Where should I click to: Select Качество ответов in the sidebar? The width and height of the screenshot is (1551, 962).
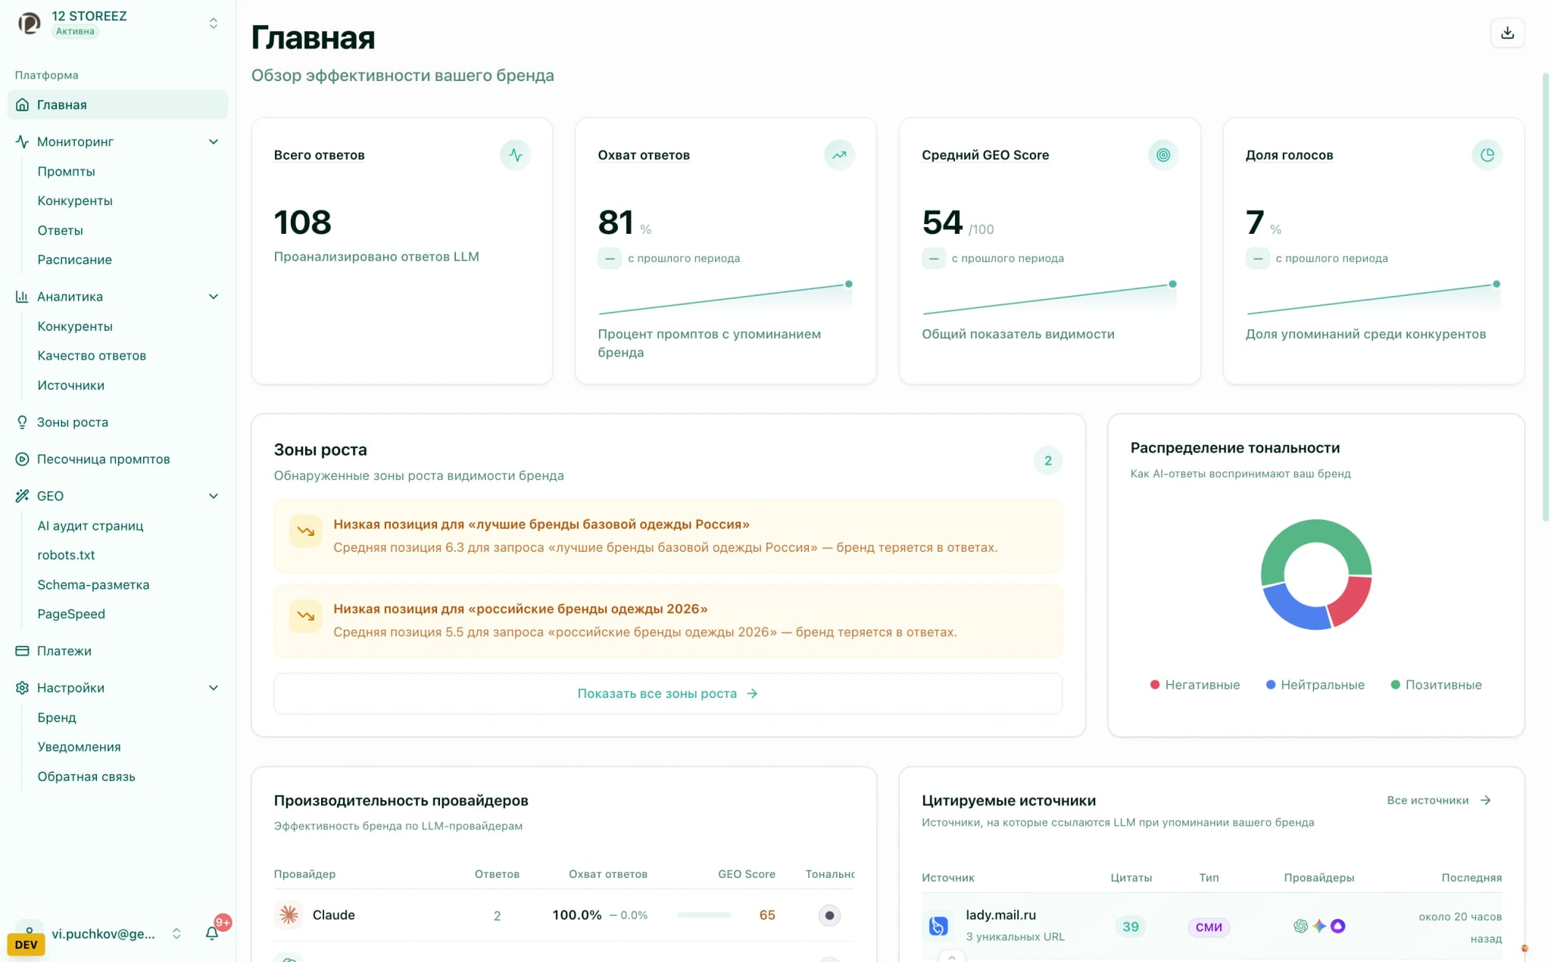pos(92,355)
